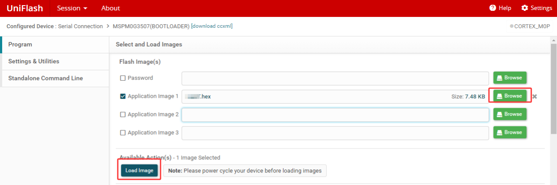557x185 pixels.
Task: Switch to Settings & Utilities tab
Action: coord(55,62)
